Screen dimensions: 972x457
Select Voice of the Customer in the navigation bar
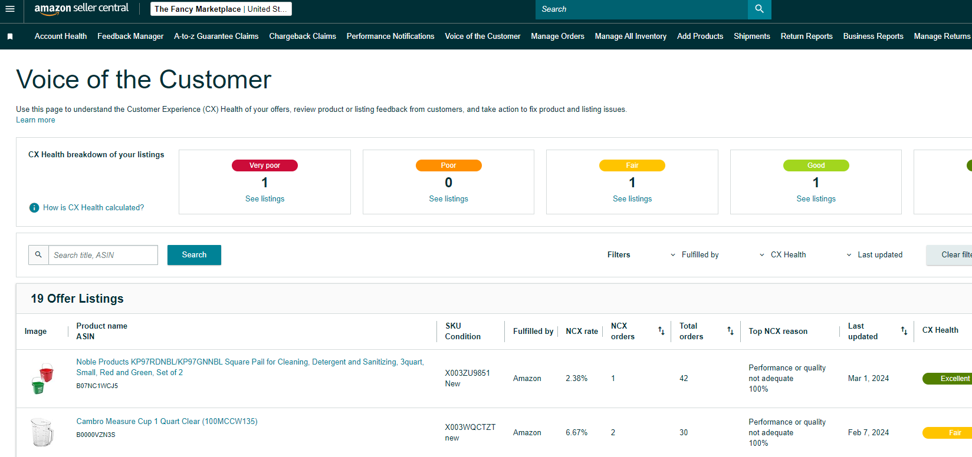(x=482, y=37)
